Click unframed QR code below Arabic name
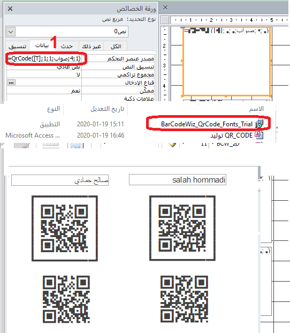 click(x=66, y=299)
